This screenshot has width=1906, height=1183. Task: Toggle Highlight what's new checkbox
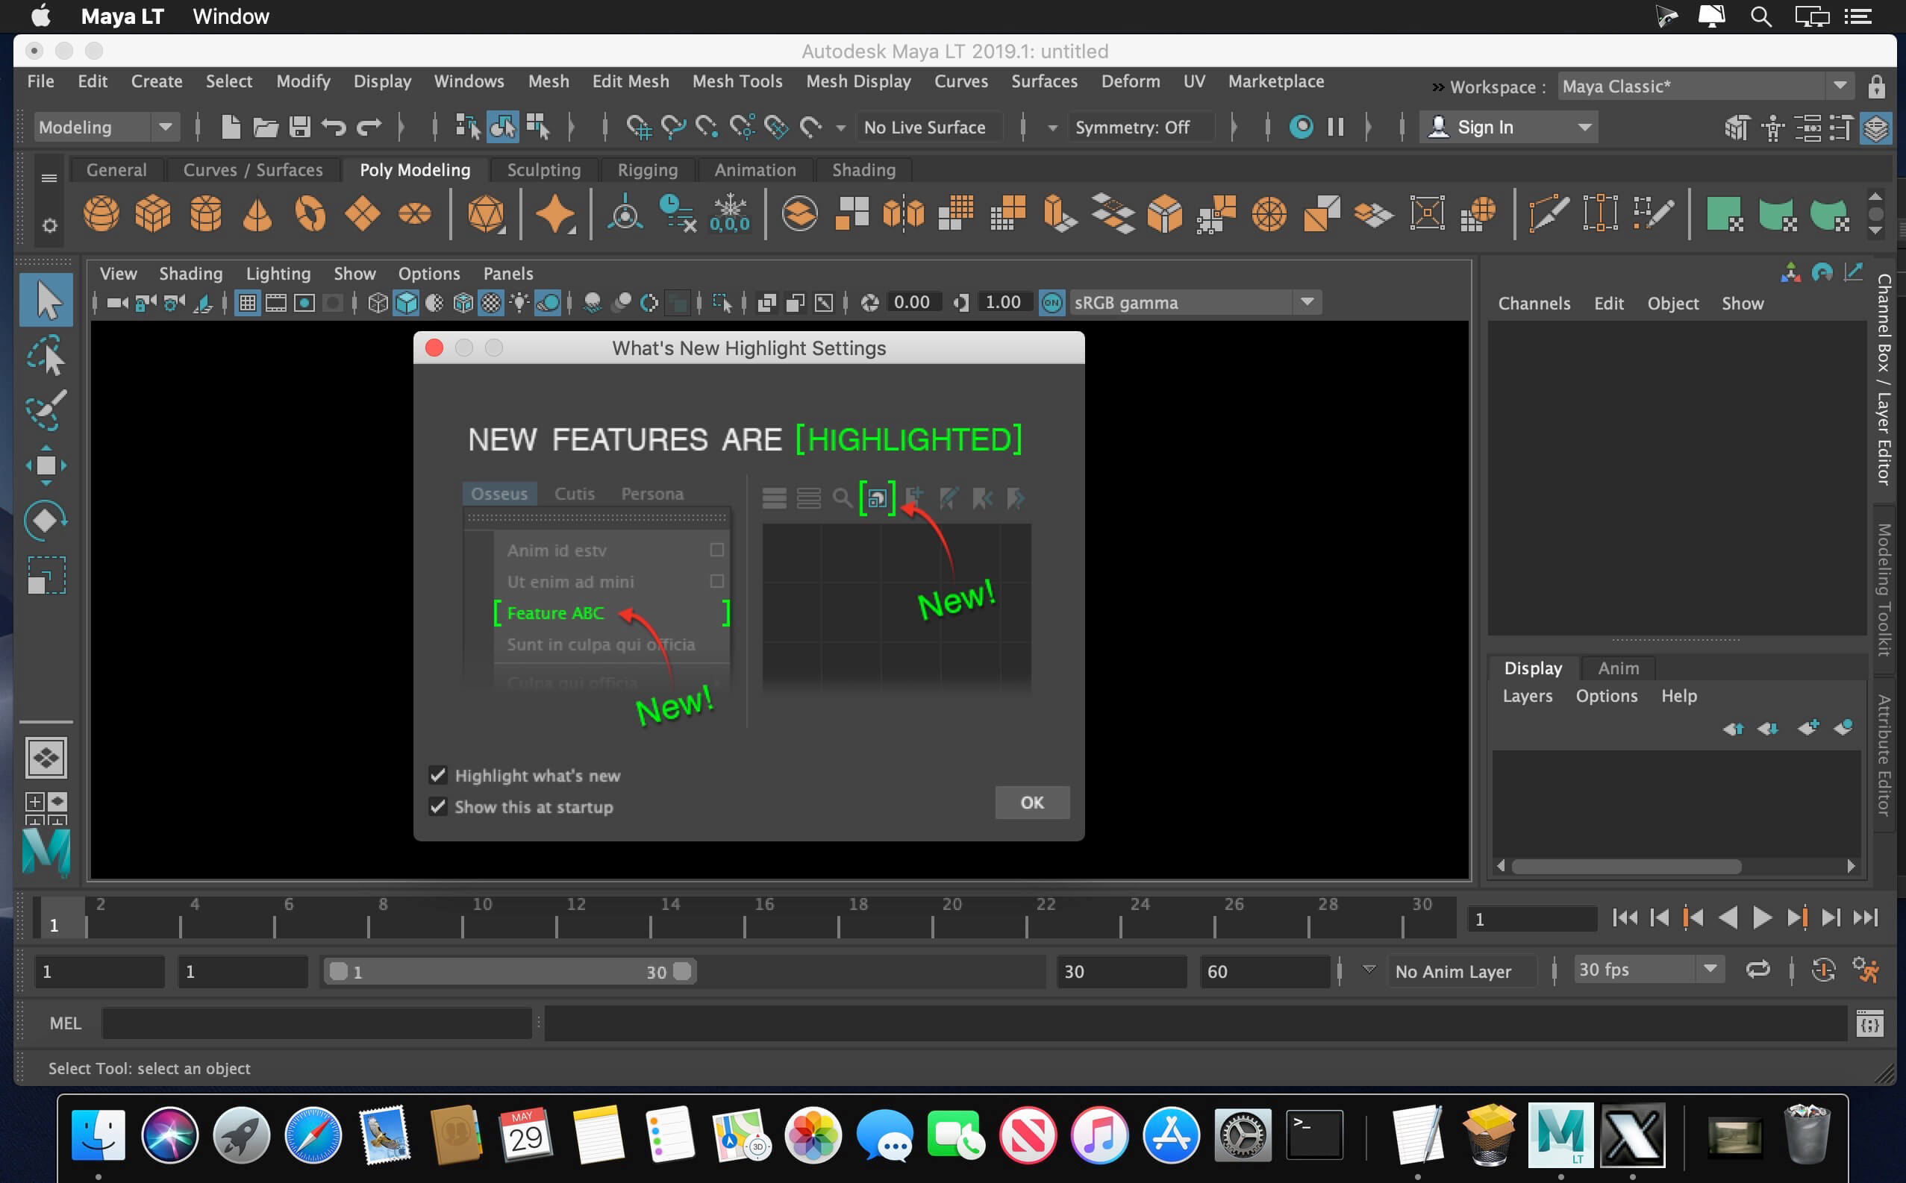point(437,776)
